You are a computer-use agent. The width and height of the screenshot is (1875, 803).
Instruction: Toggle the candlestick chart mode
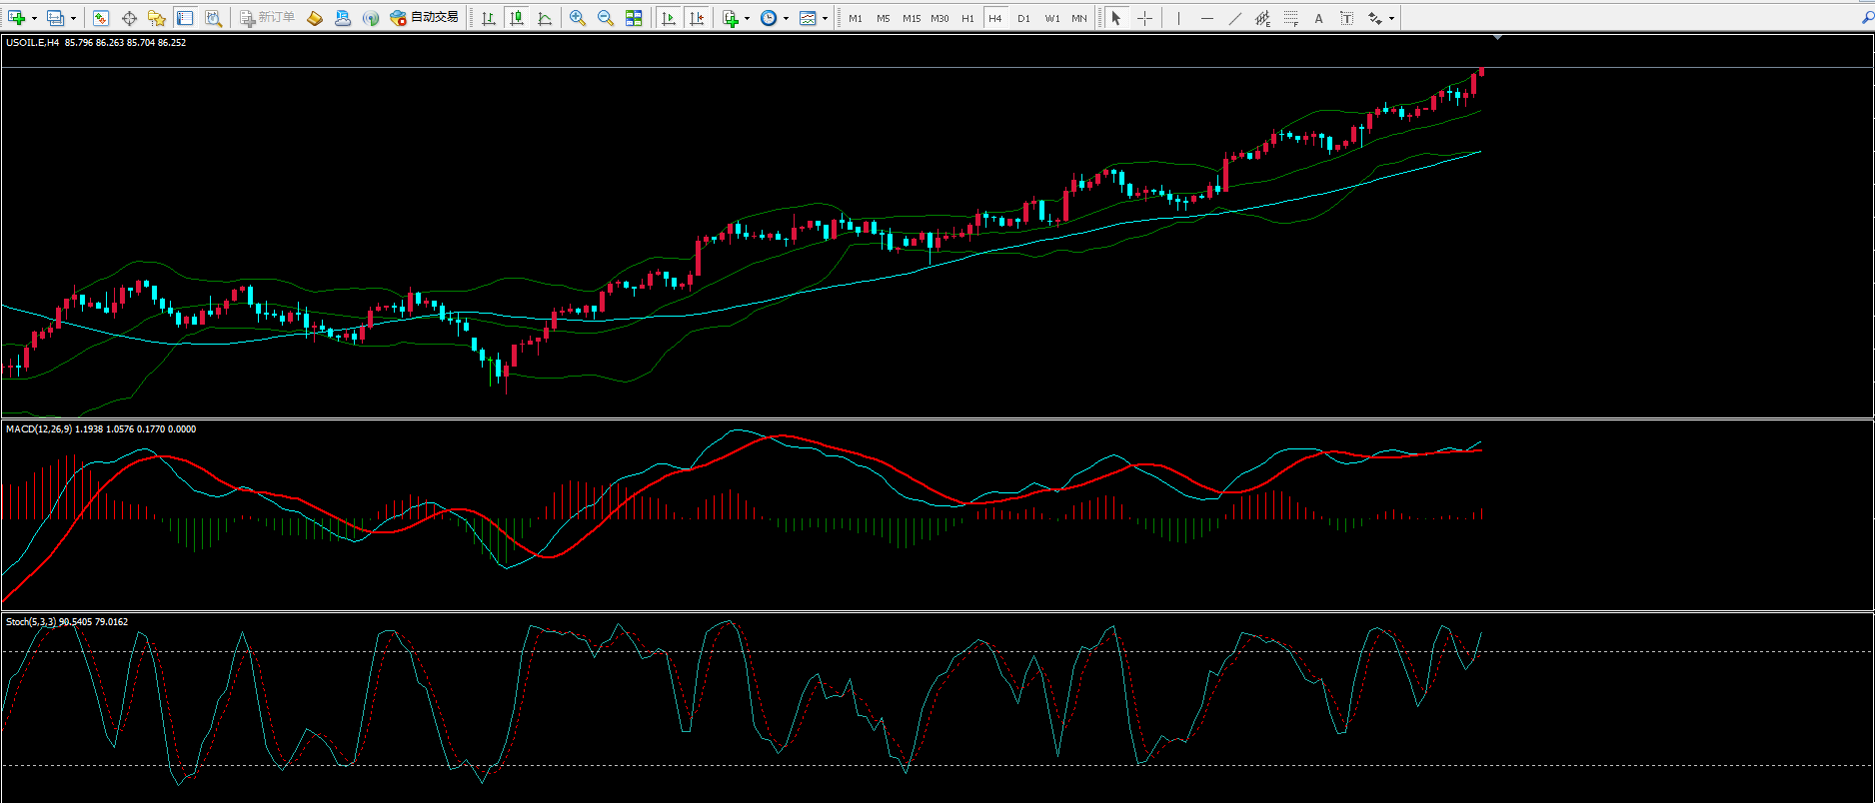pyautogui.click(x=517, y=18)
